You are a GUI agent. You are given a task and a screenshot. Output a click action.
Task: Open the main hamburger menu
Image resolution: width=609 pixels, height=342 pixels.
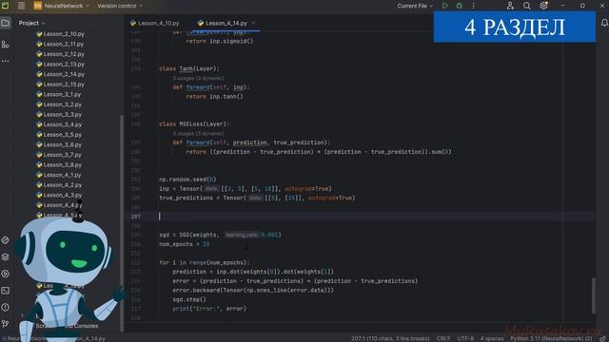click(x=21, y=6)
